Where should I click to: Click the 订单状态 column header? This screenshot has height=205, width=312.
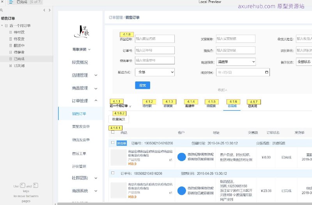pos(273,133)
